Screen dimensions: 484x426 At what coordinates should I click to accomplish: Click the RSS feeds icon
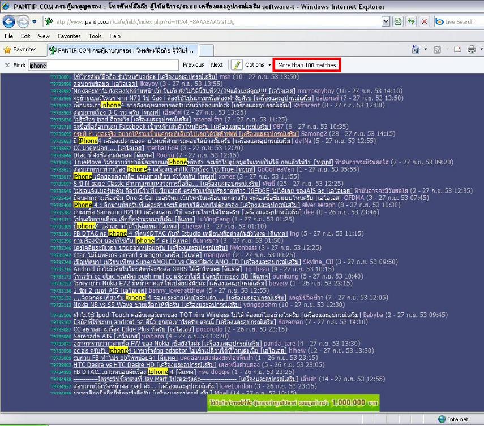pyautogui.click(x=437, y=49)
